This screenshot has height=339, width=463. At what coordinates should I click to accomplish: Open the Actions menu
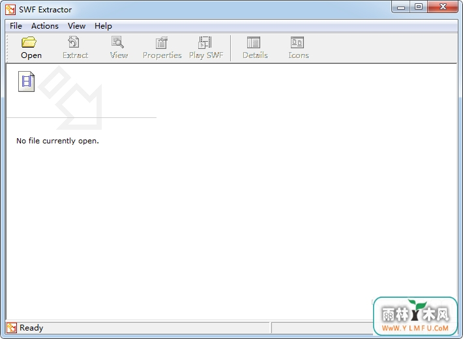click(x=45, y=26)
